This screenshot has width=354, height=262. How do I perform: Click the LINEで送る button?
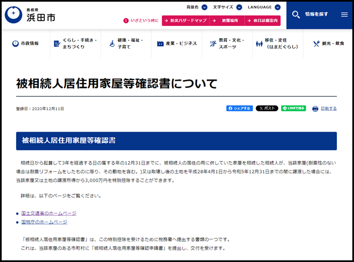click(x=294, y=108)
